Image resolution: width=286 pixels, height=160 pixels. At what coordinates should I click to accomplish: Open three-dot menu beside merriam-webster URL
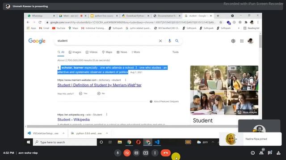(x=125, y=80)
